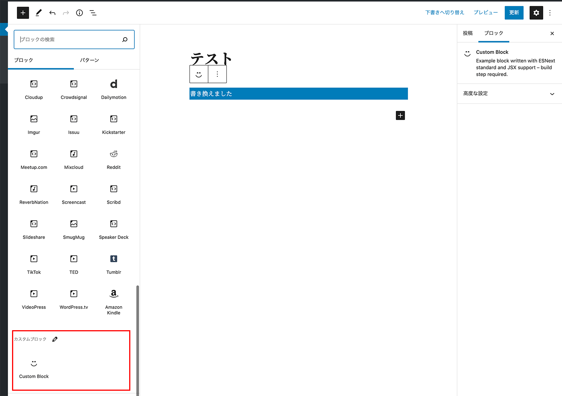
Task: Click the 更新 update button
Action: click(514, 12)
